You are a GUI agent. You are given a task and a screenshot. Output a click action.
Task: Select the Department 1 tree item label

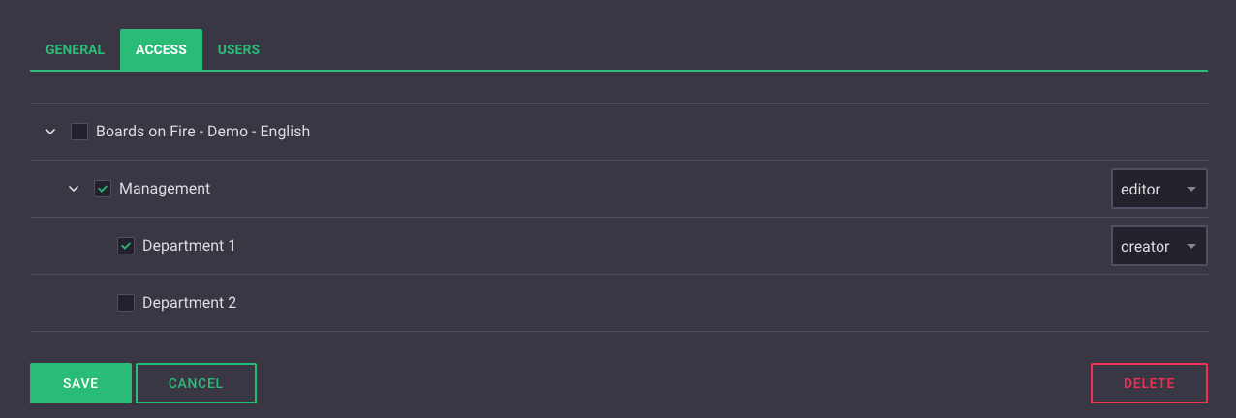click(x=189, y=246)
